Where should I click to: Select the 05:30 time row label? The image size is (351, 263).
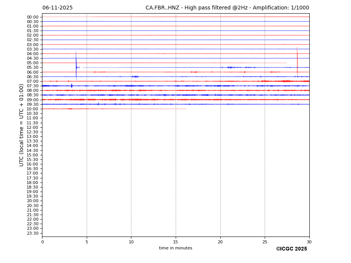pyautogui.click(x=32, y=68)
